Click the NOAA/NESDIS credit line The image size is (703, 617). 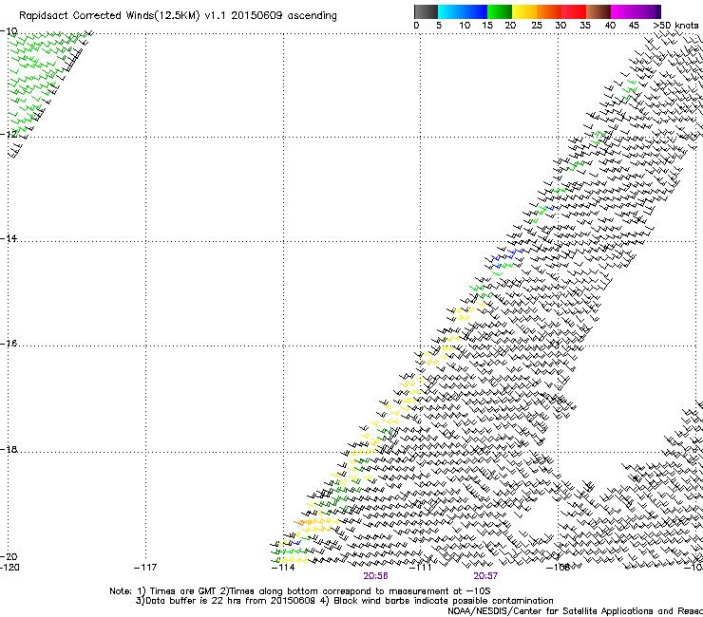(575, 611)
